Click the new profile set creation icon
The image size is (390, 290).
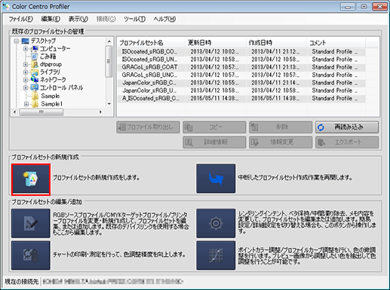point(31,179)
